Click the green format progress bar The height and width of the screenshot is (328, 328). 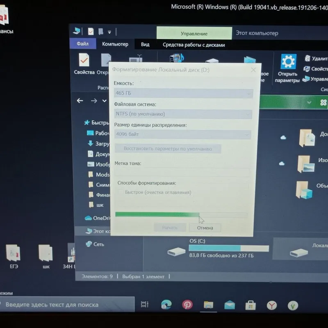181,214
